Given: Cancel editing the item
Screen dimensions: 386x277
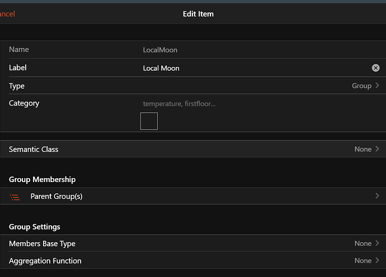Looking at the screenshot, I should pos(8,14).
